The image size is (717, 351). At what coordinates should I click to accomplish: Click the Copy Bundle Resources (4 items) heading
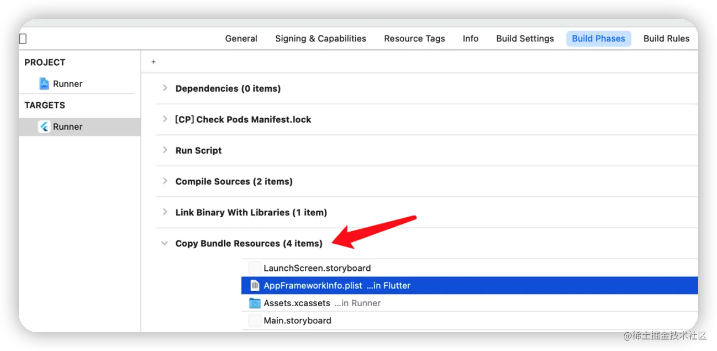(249, 243)
